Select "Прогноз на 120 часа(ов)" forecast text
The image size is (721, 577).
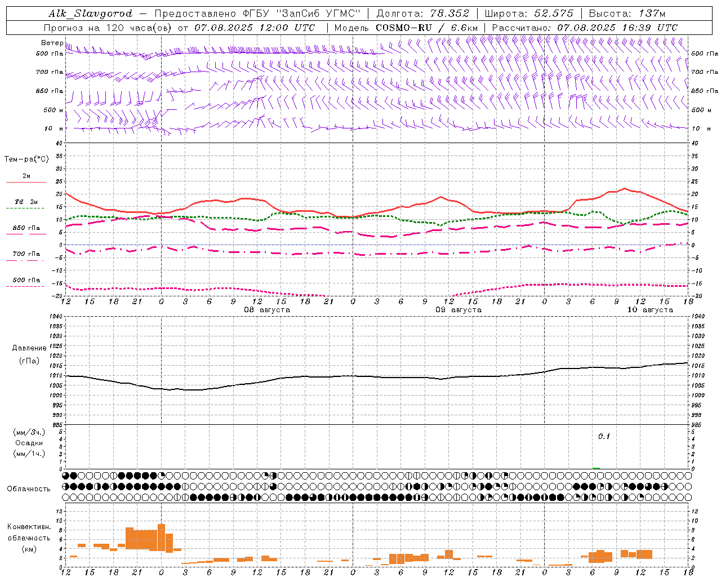pyautogui.click(x=109, y=28)
